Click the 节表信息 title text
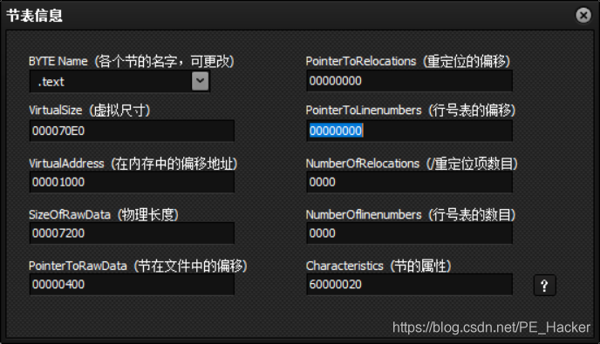The image size is (600, 344). pos(34,16)
